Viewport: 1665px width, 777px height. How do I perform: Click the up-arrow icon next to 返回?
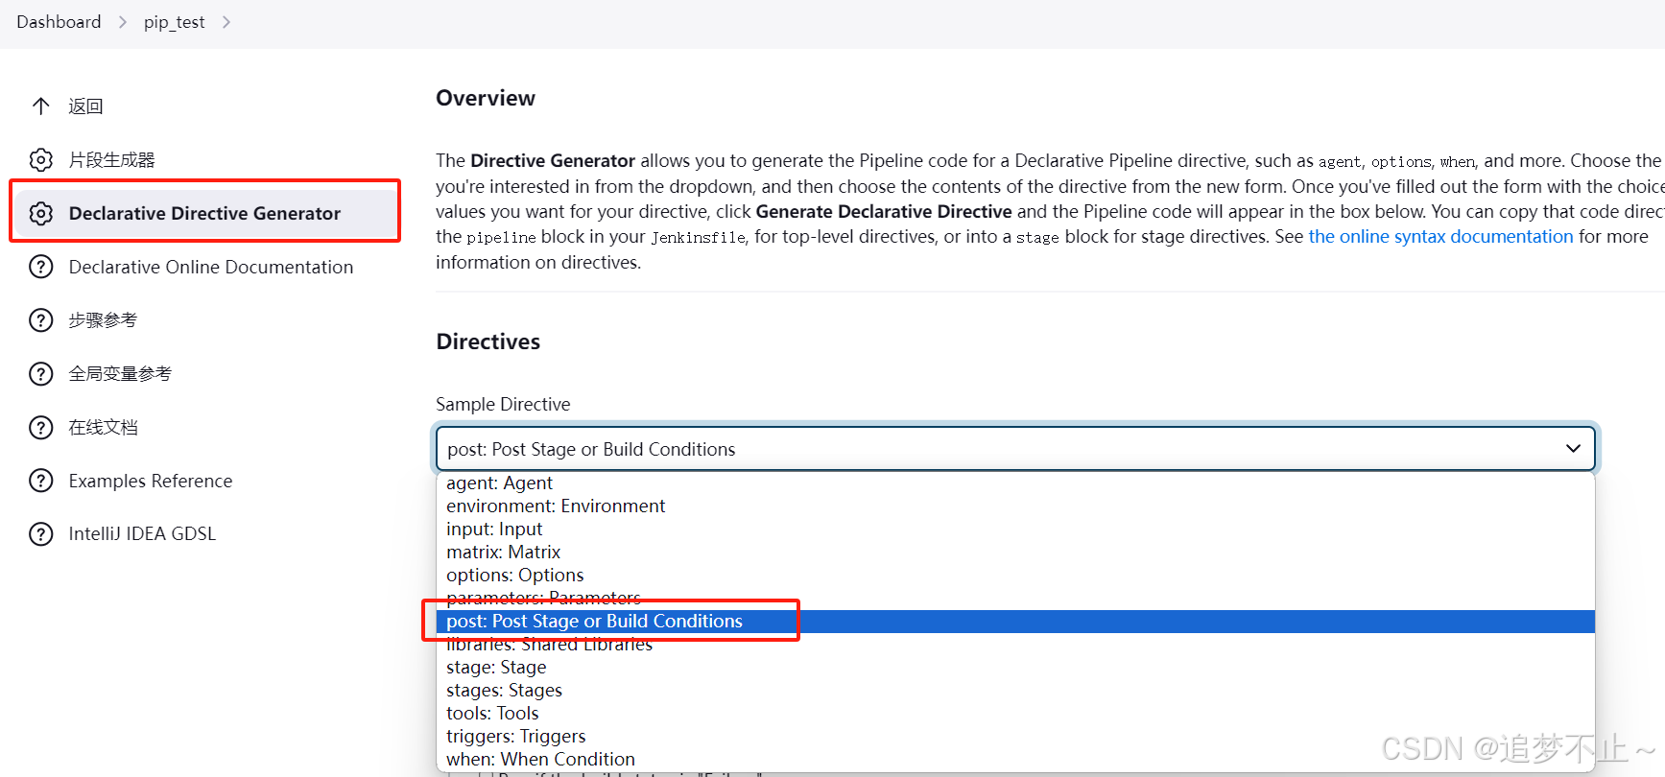coord(41,106)
